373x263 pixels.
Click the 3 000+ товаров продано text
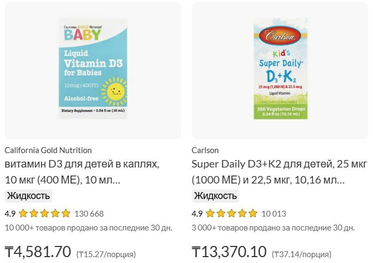tap(273, 228)
